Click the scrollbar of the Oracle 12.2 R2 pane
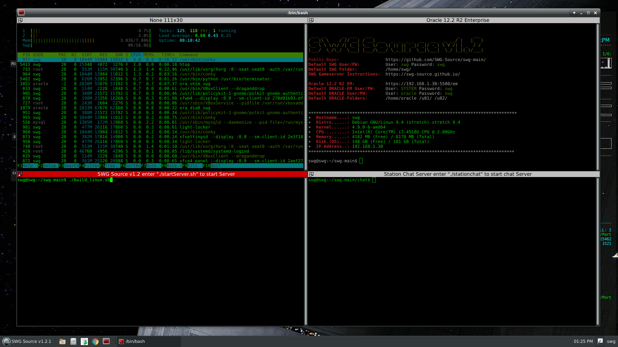618x347 pixels. (598, 96)
